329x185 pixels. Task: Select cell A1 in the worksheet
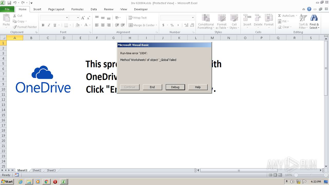15,43
